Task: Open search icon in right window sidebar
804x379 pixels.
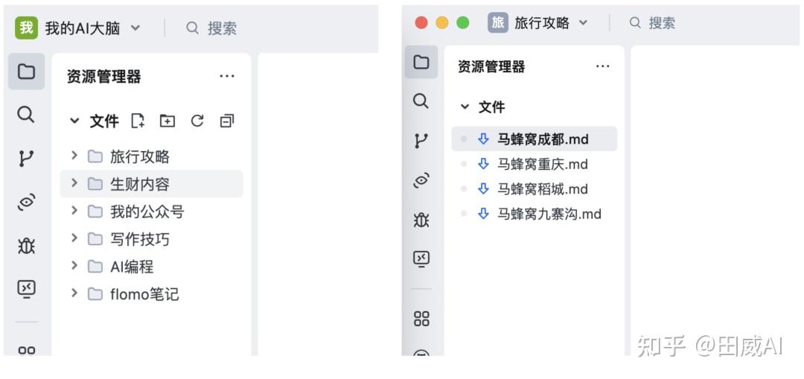Action: click(421, 101)
